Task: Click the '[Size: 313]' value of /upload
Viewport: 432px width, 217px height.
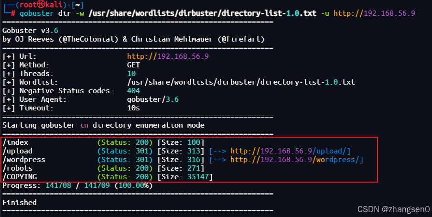Action: point(181,151)
